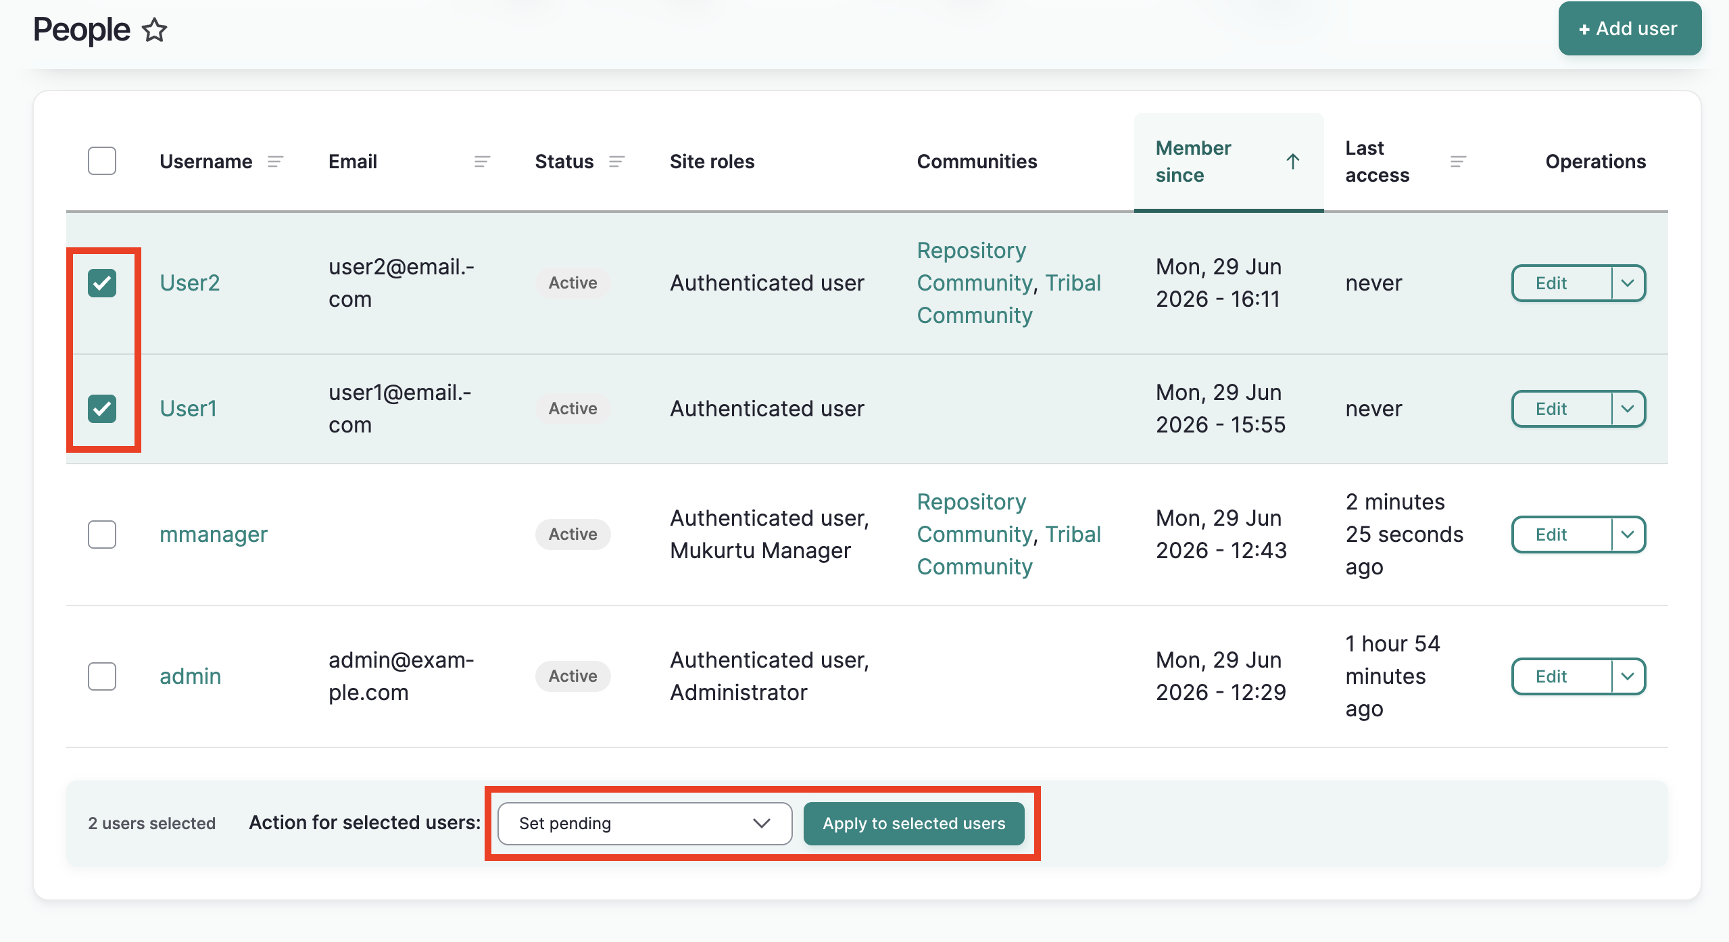Image resolution: width=1729 pixels, height=942 pixels.
Task: Sort table by Status header
Action: point(564,162)
